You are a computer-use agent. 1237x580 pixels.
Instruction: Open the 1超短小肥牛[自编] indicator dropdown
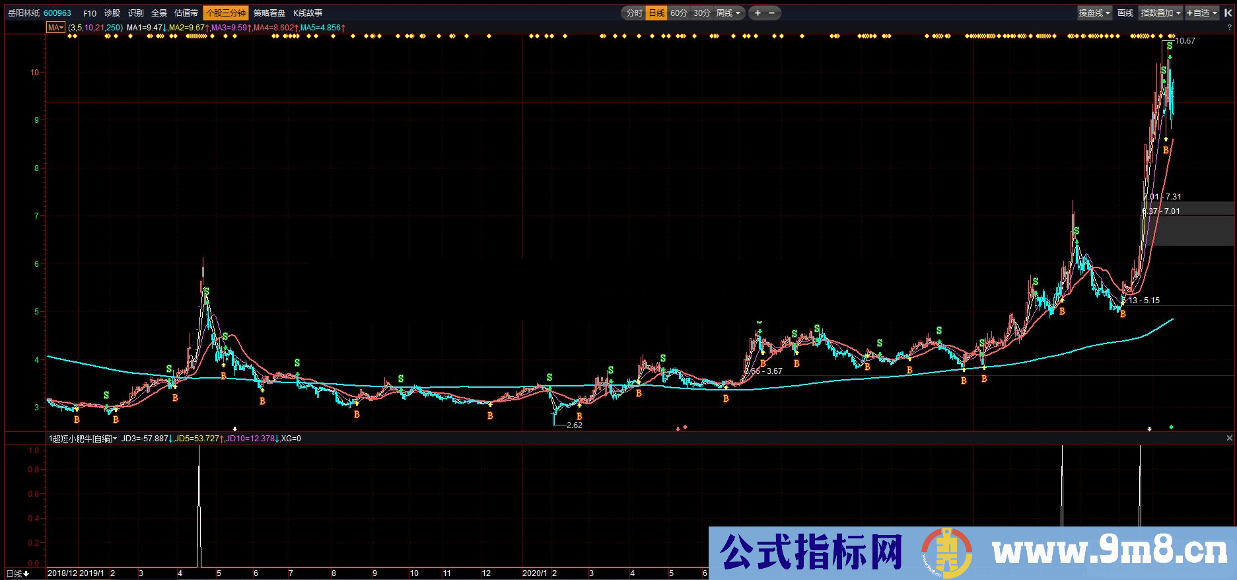click(x=83, y=439)
